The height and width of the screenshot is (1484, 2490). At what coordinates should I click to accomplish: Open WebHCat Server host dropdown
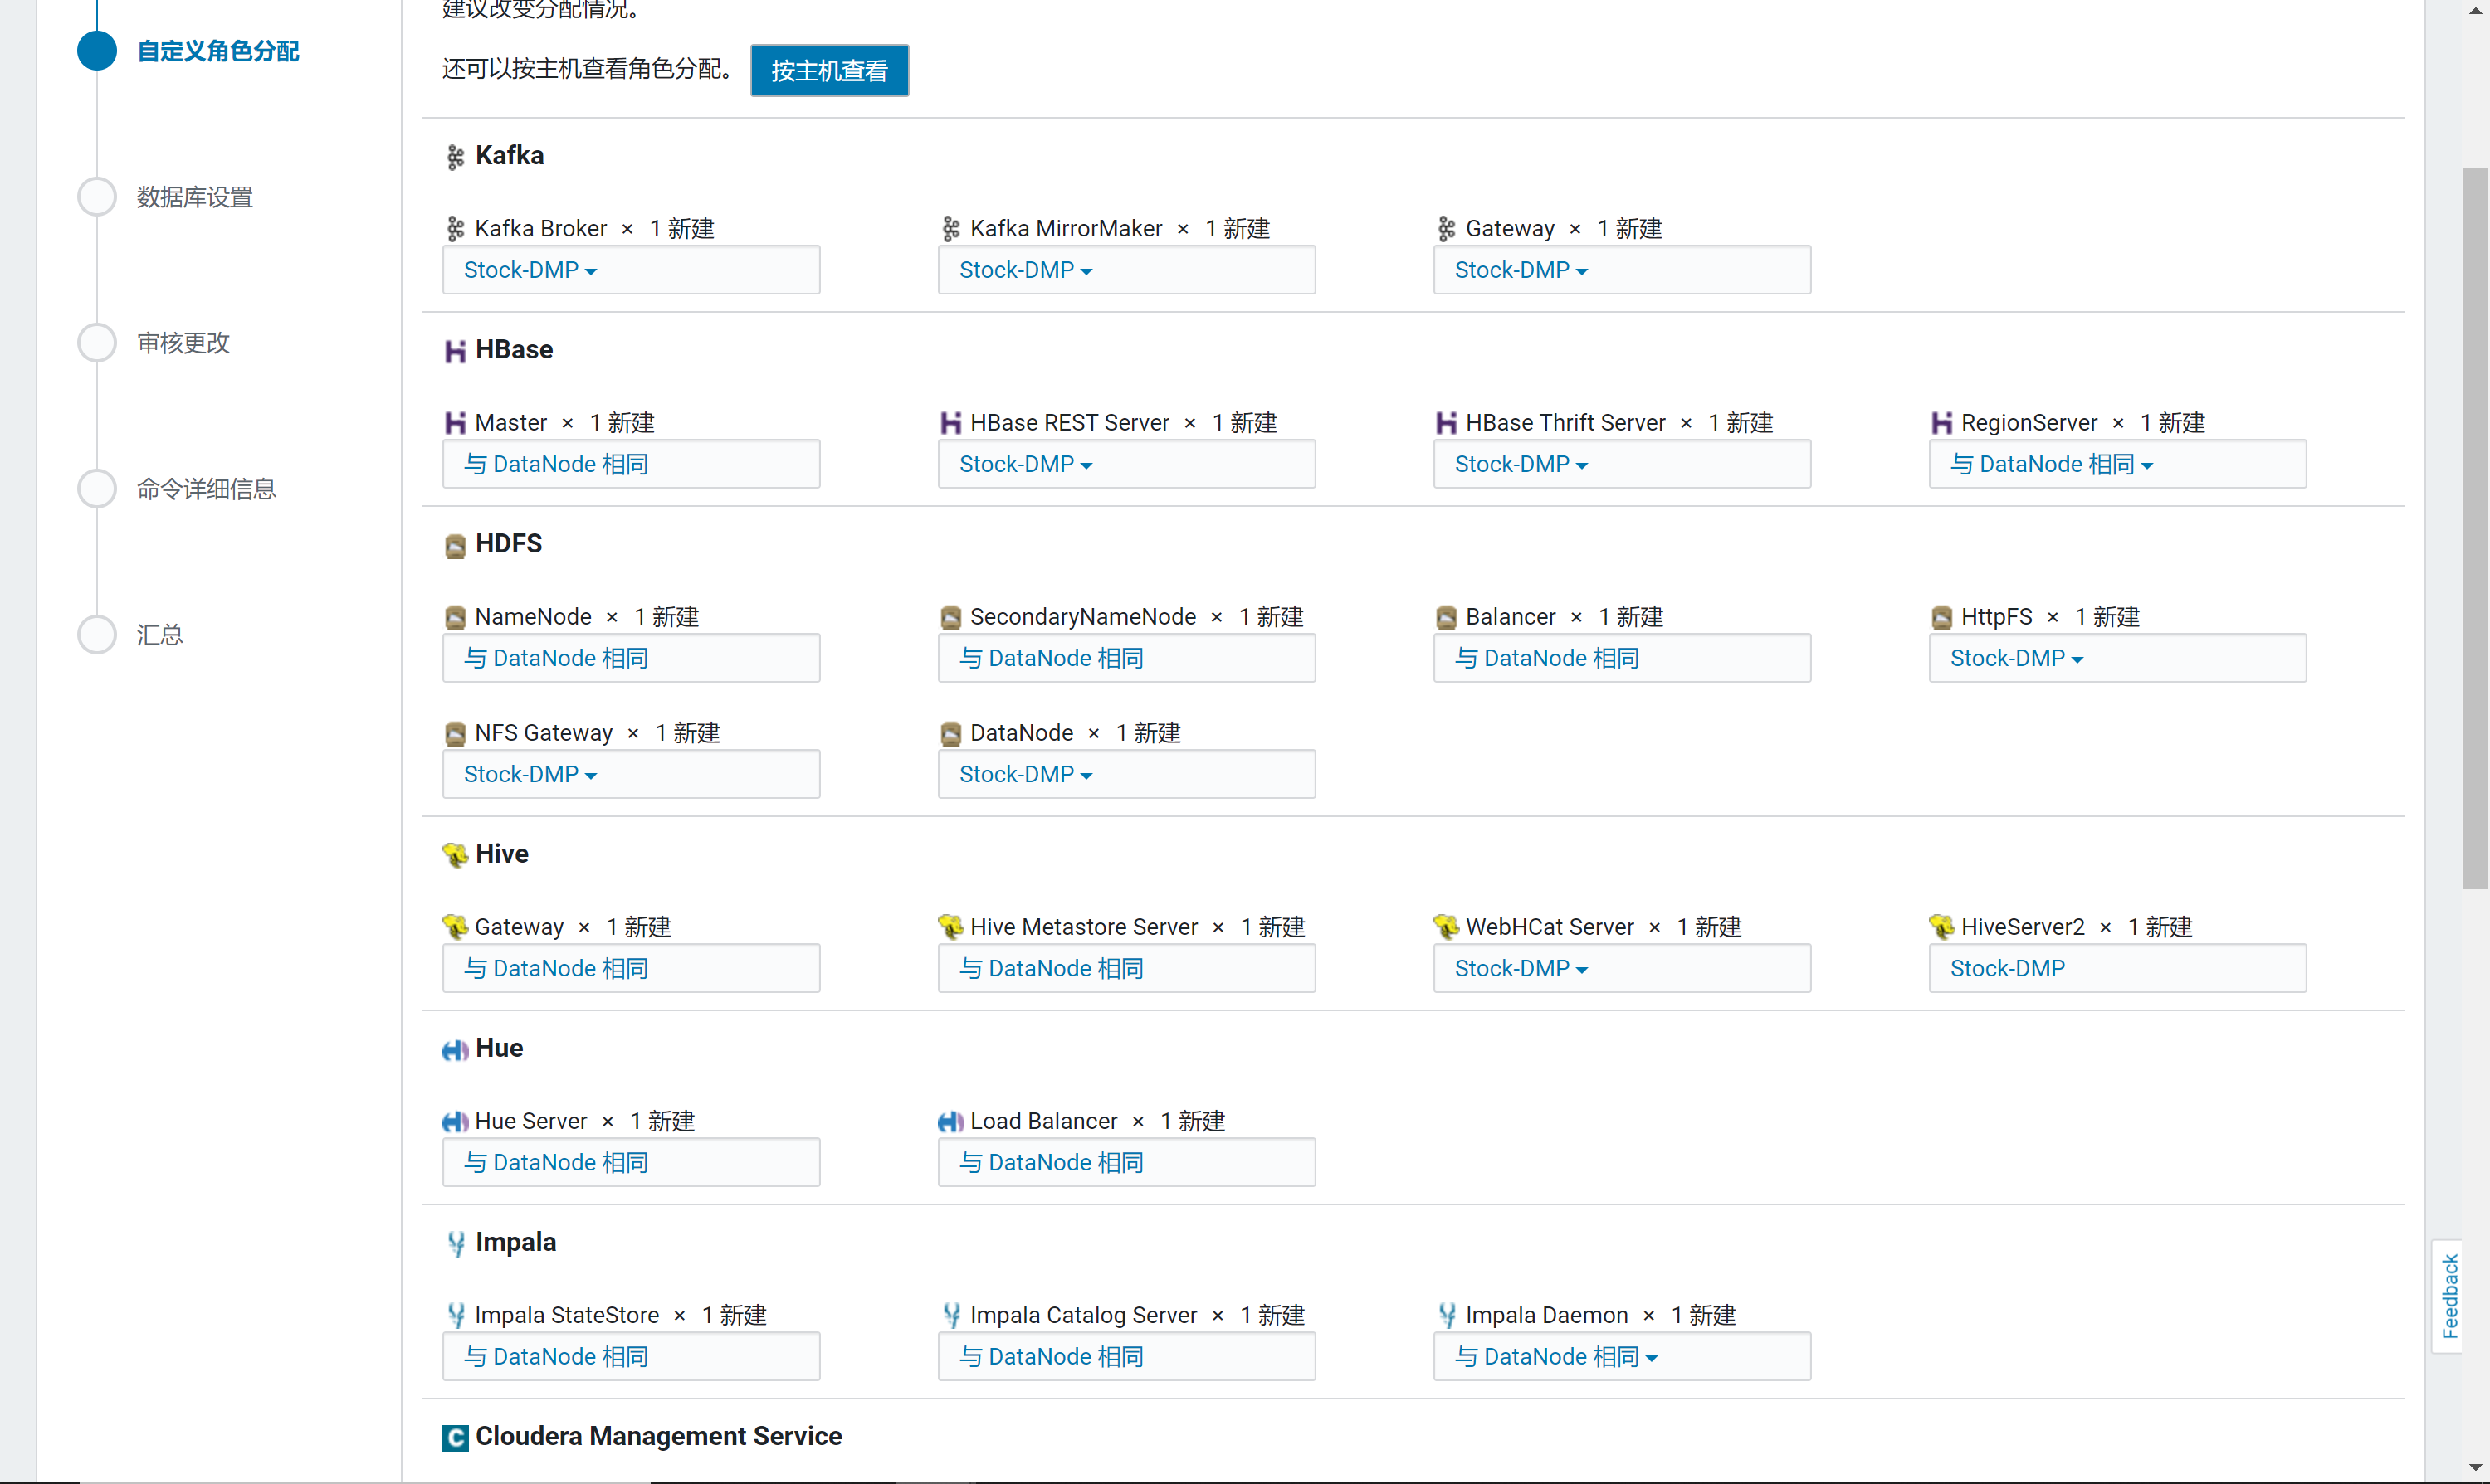(x=1622, y=968)
